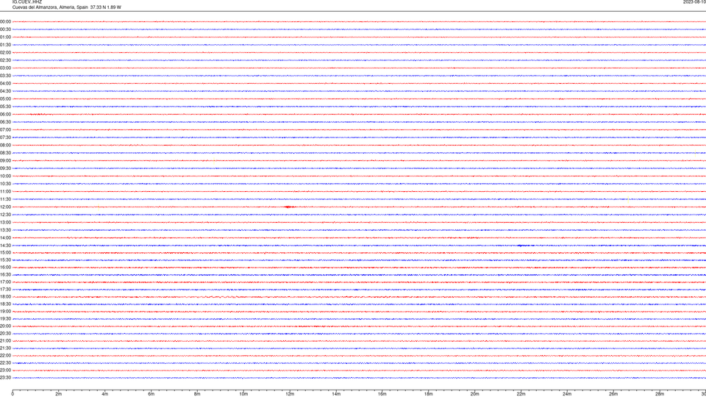
Task: Select the 00:00 time row label
Action: click(x=5, y=21)
